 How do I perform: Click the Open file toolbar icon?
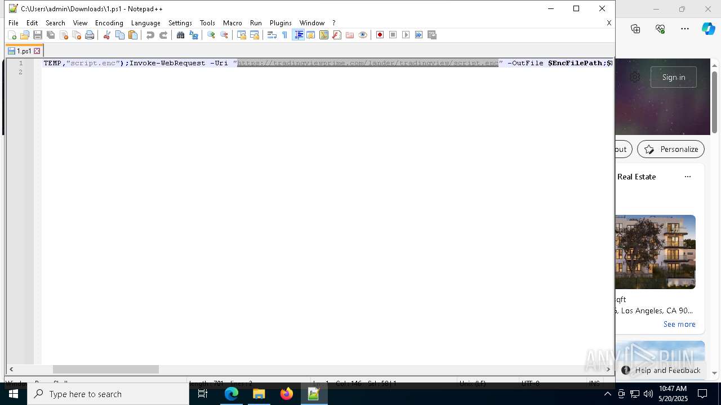point(25,35)
